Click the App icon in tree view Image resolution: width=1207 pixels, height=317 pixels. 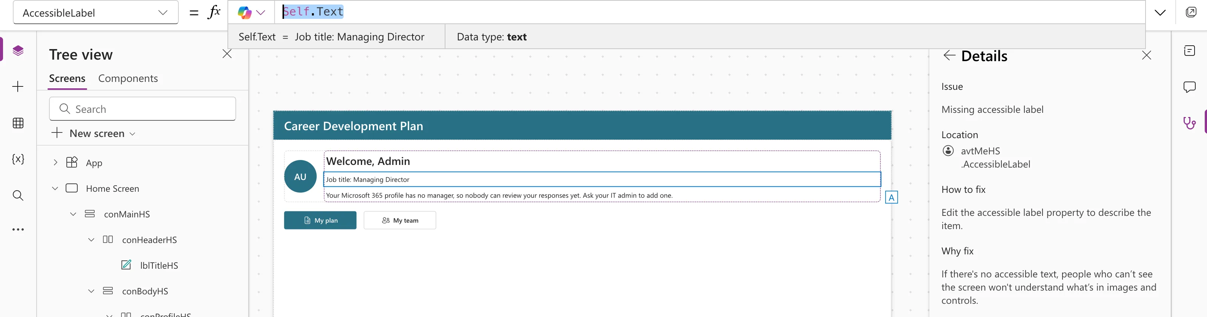point(72,162)
